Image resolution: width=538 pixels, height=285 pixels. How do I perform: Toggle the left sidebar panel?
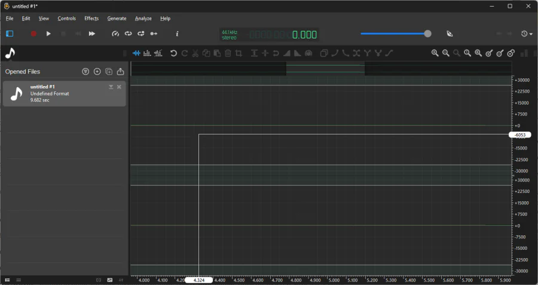[x=10, y=34]
